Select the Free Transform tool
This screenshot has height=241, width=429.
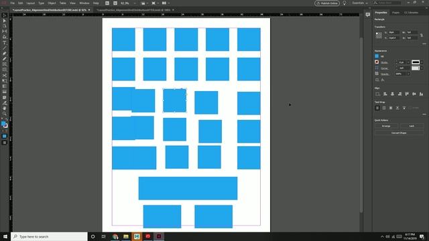pyautogui.click(x=5, y=81)
